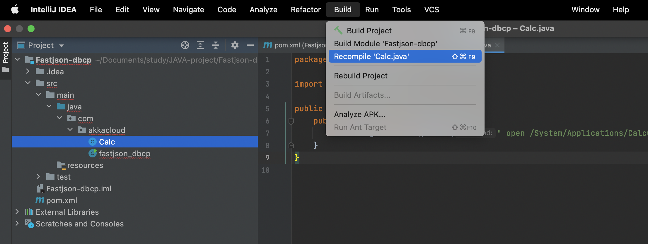Click the fold end marker on line 8
This screenshot has width=648, height=244.
click(x=291, y=145)
